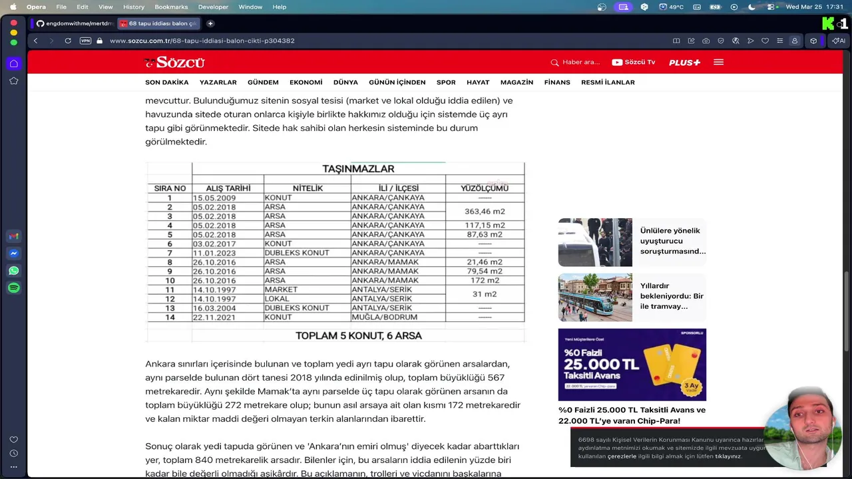Open Ünlülere yönelik uyuşturucu news thumbnail
Viewport: 852px width, 479px height.
coord(595,242)
